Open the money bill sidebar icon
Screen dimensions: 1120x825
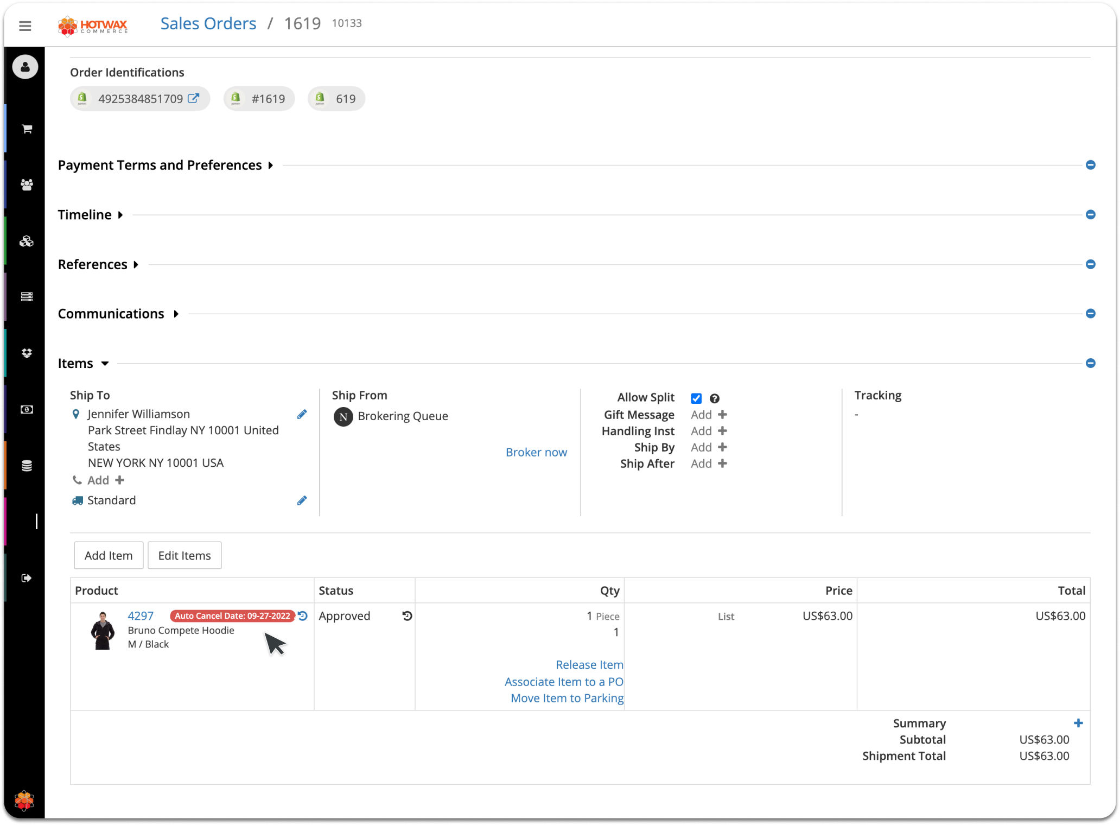click(27, 409)
